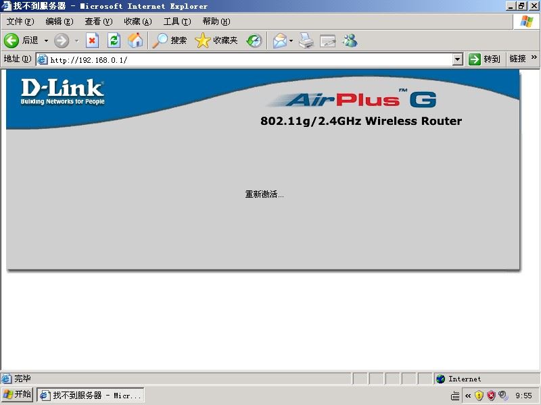541x405 pixels.
Task: Open the Edit (编辑) menu
Action: click(60, 22)
